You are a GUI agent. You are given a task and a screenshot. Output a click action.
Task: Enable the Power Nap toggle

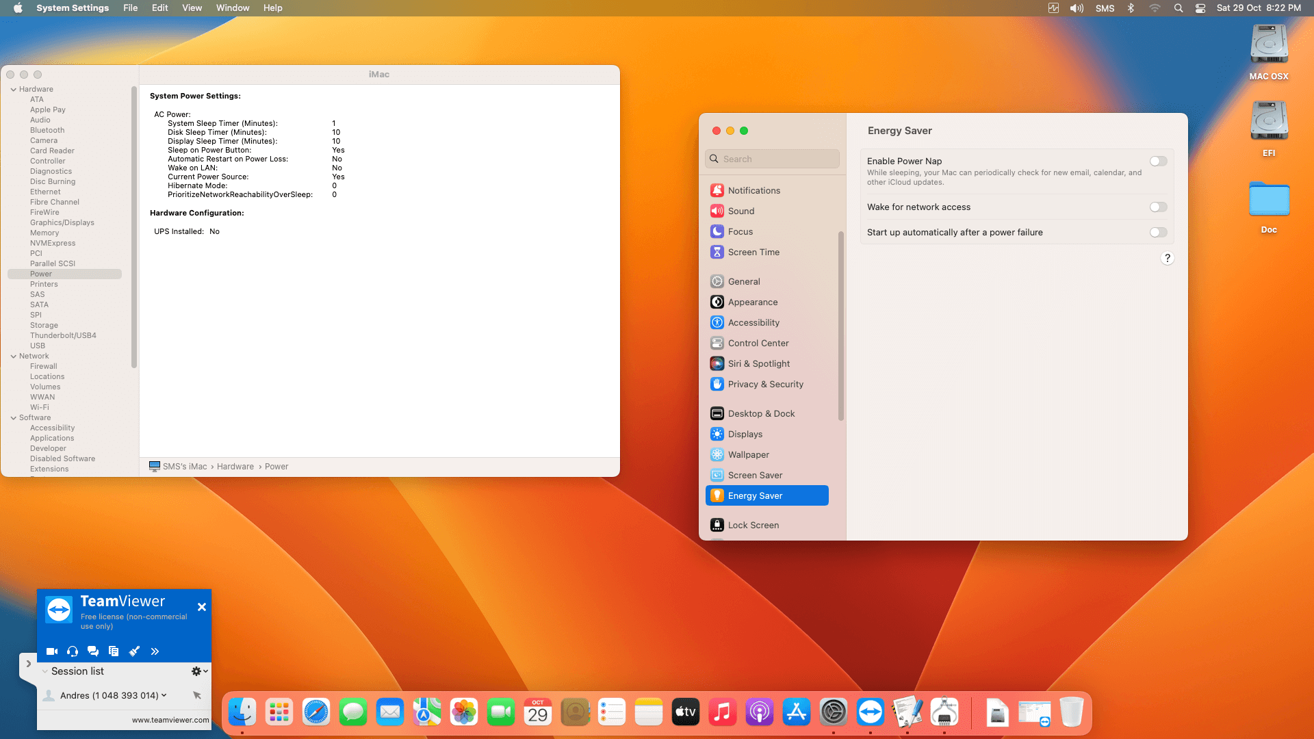point(1159,161)
